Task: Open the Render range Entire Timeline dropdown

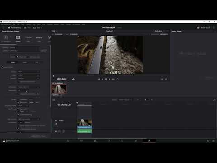Action: coord(126,100)
